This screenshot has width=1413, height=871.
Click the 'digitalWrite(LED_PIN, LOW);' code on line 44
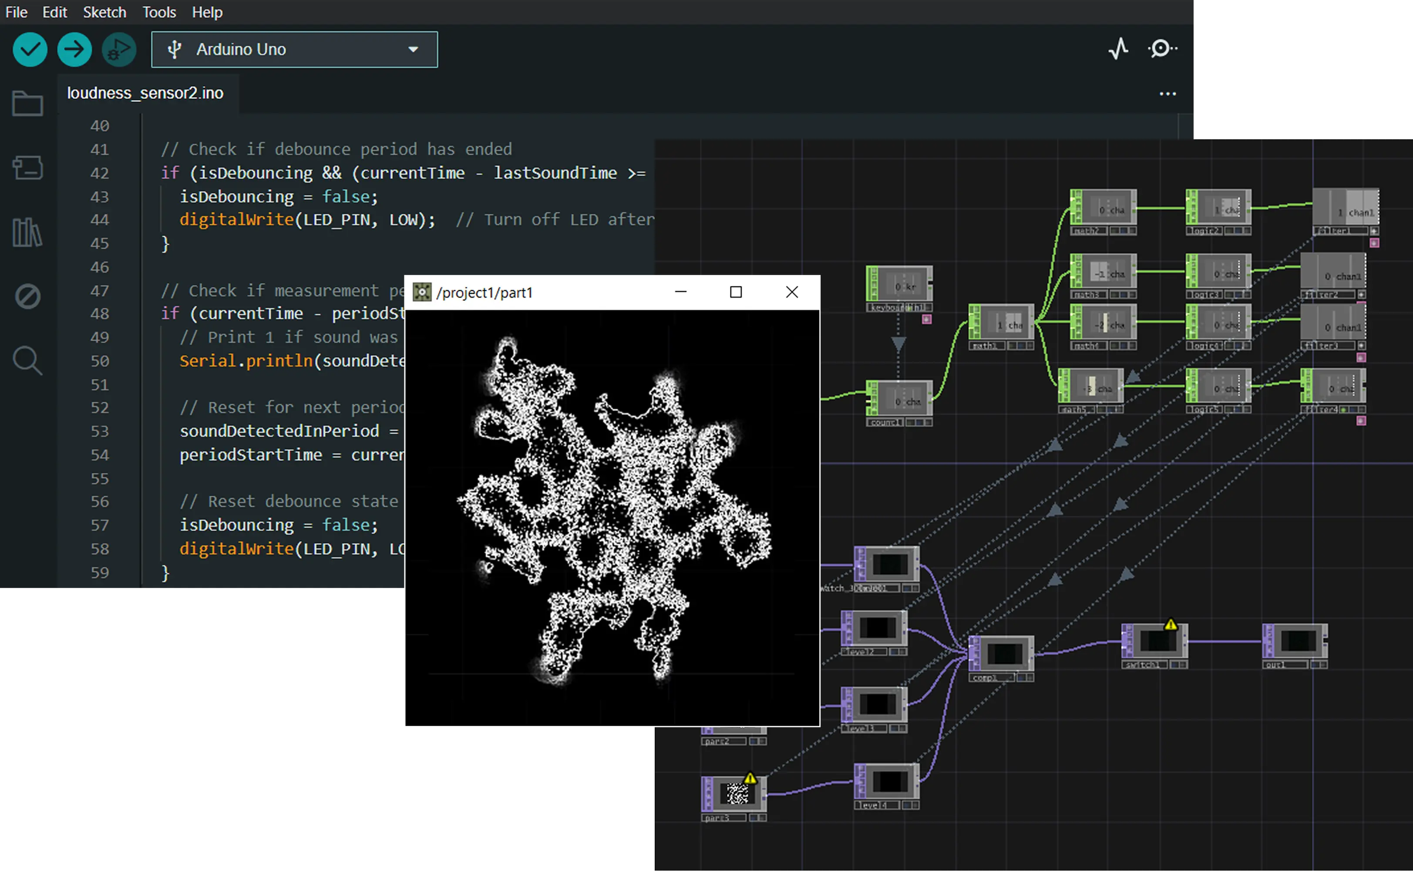[307, 220]
